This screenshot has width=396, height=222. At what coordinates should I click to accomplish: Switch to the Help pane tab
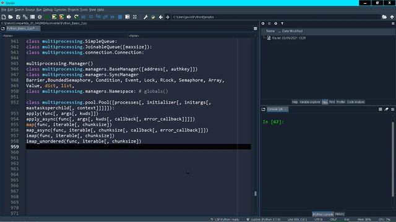(x=295, y=102)
